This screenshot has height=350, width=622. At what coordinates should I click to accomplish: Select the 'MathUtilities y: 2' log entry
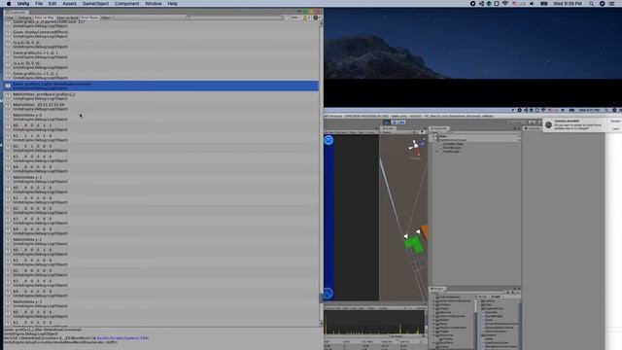pos(161,242)
